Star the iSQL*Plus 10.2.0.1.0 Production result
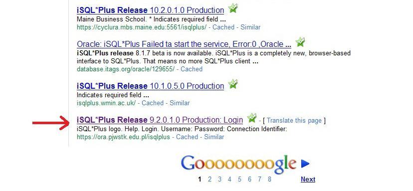The width and height of the screenshot is (413, 191). (x=232, y=8)
